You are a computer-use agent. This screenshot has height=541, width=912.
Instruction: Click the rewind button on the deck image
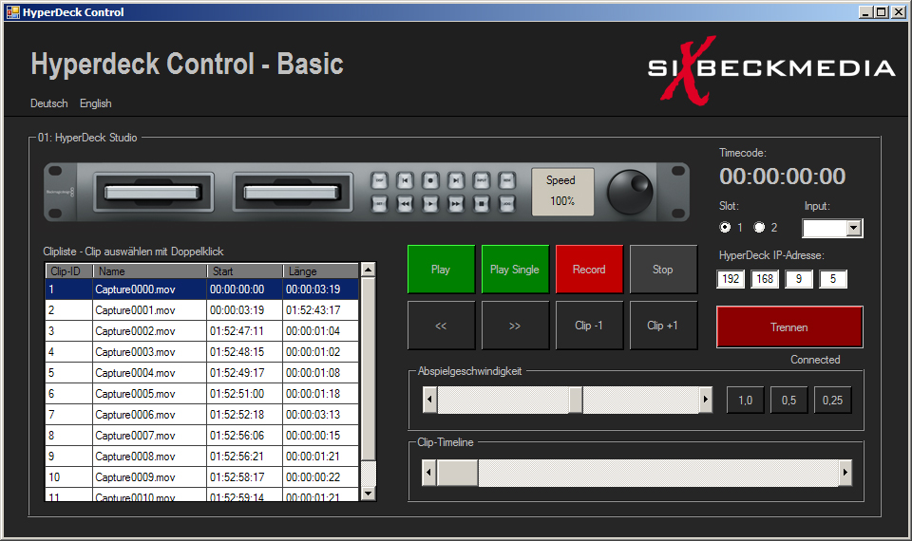coord(405,204)
